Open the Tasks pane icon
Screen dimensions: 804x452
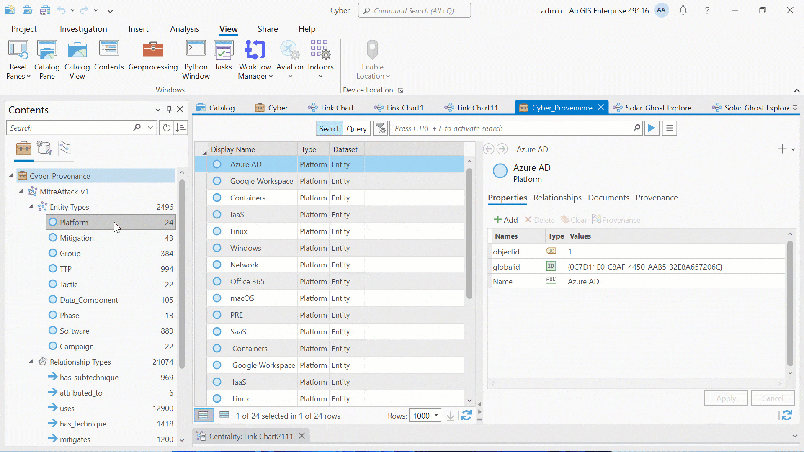223,50
